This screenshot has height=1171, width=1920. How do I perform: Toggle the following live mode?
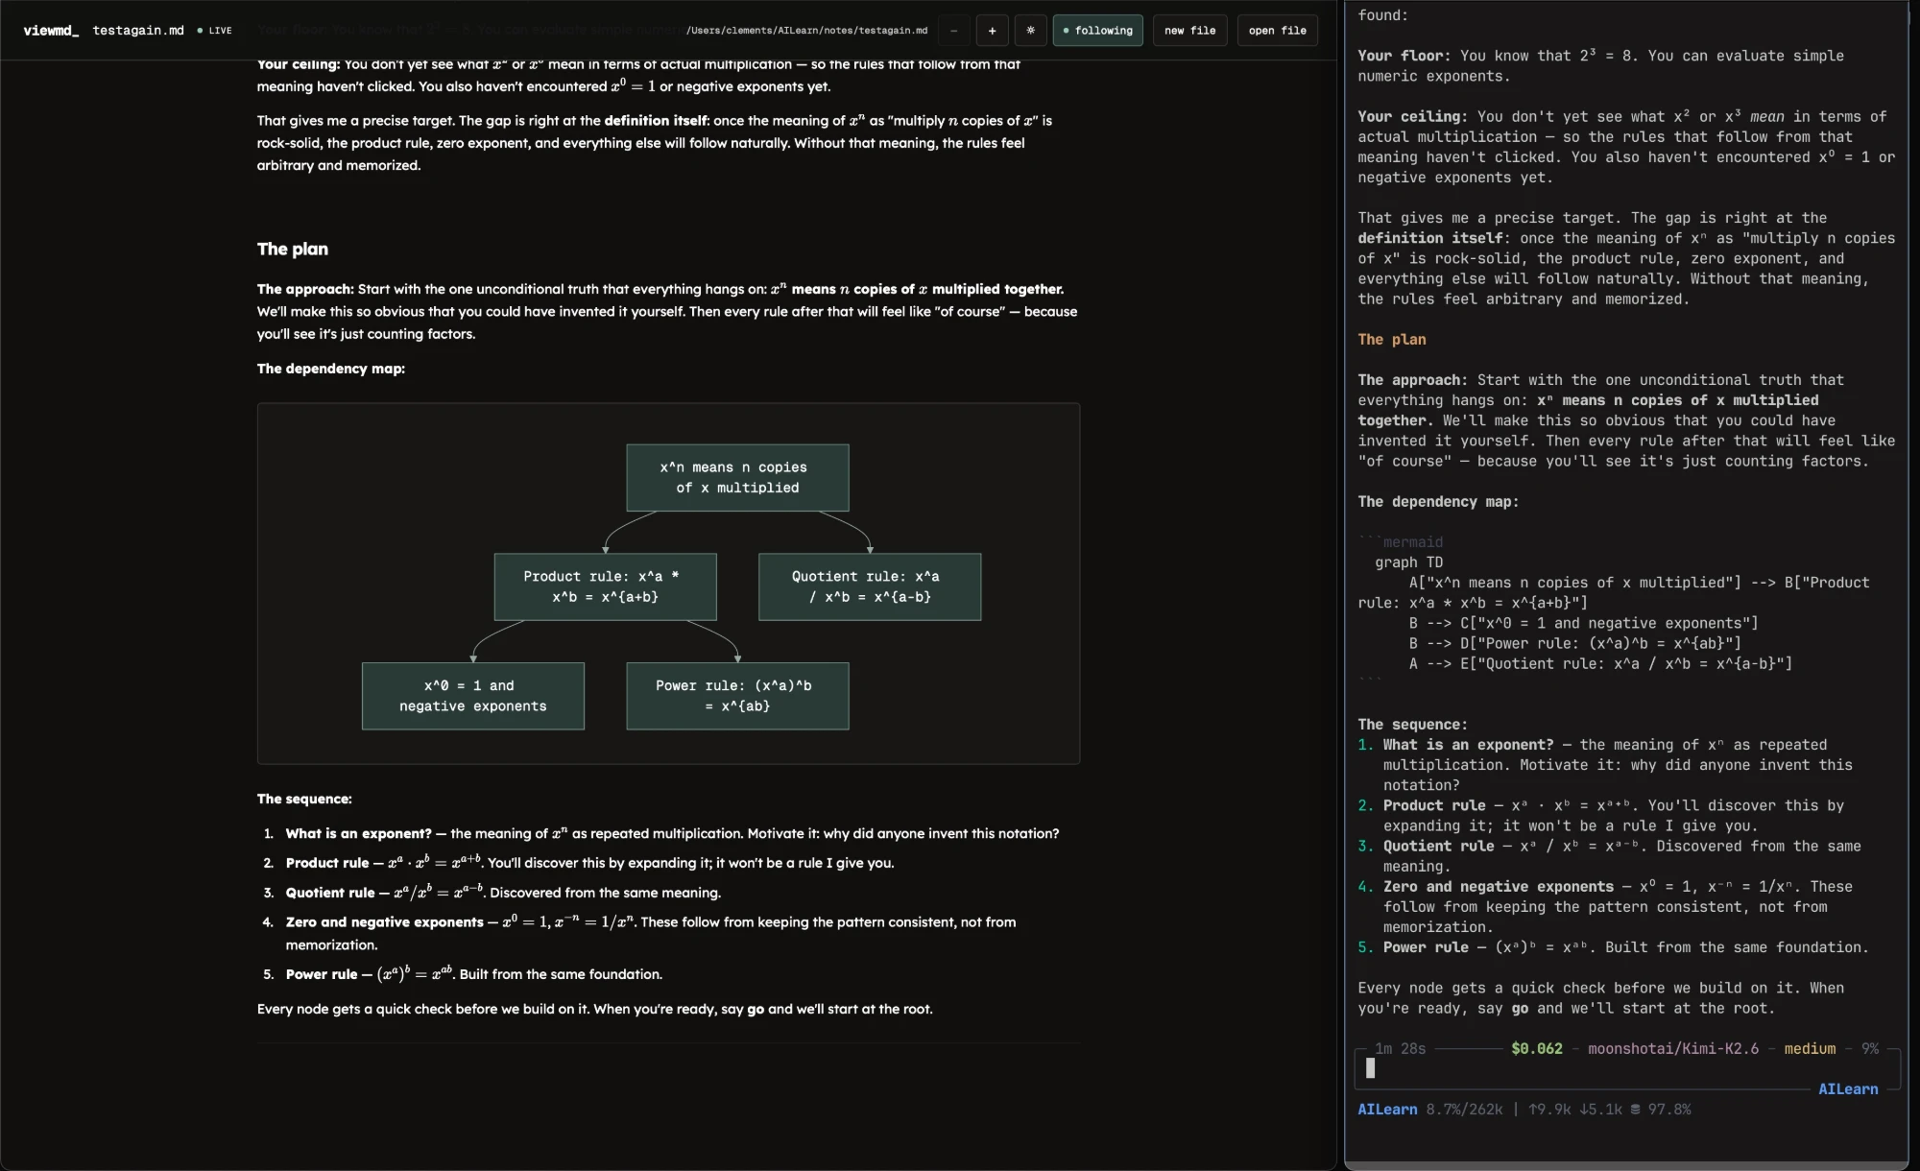point(1097,31)
